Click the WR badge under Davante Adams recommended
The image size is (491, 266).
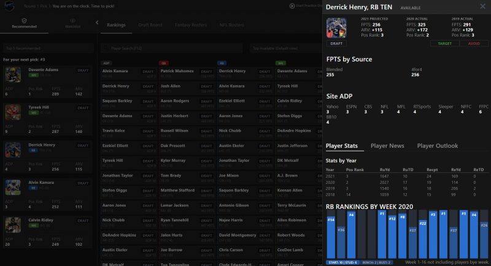tap(34, 75)
